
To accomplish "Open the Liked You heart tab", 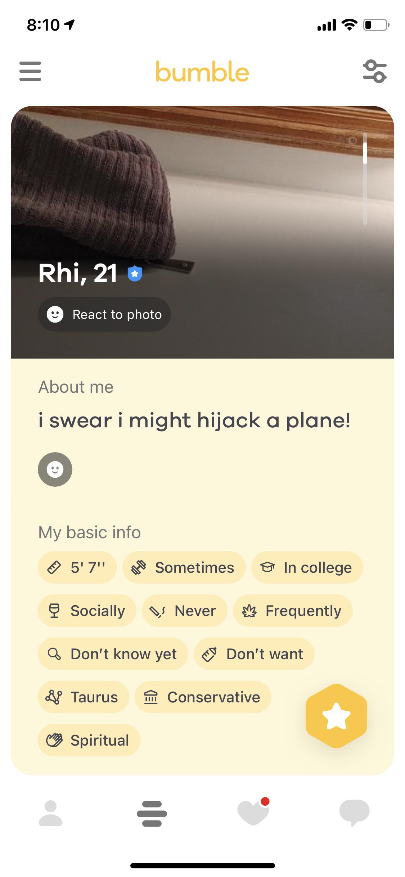I will pyautogui.click(x=253, y=813).
